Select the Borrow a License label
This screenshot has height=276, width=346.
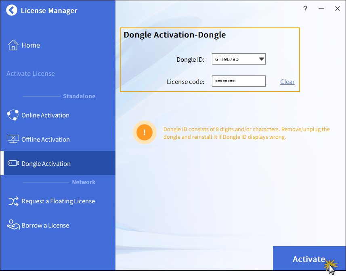coord(45,226)
